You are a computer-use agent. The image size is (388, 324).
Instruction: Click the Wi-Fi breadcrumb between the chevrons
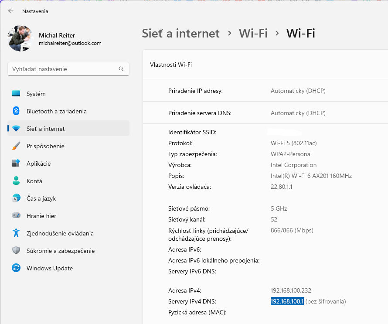253,33
